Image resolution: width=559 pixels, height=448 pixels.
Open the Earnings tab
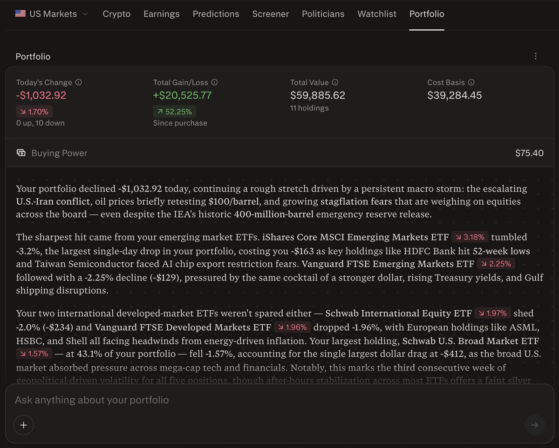(162, 14)
